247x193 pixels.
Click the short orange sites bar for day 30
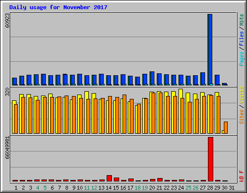(226, 127)
